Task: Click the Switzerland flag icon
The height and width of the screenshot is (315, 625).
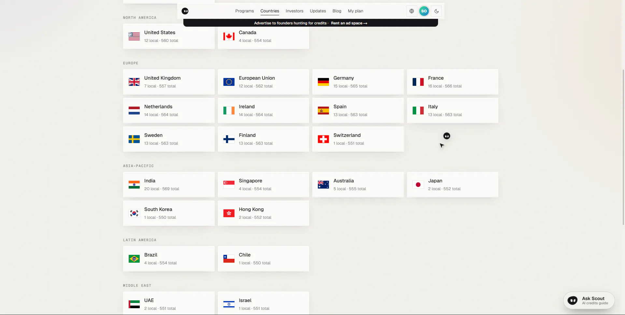Action: pos(323,139)
